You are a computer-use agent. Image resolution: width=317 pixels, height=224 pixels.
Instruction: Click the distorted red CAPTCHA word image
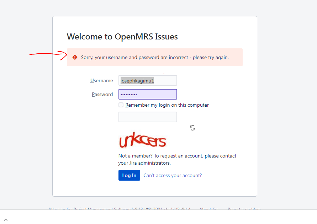[143, 140]
